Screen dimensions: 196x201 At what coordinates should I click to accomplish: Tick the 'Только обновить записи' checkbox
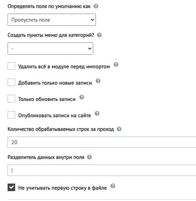(11, 99)
